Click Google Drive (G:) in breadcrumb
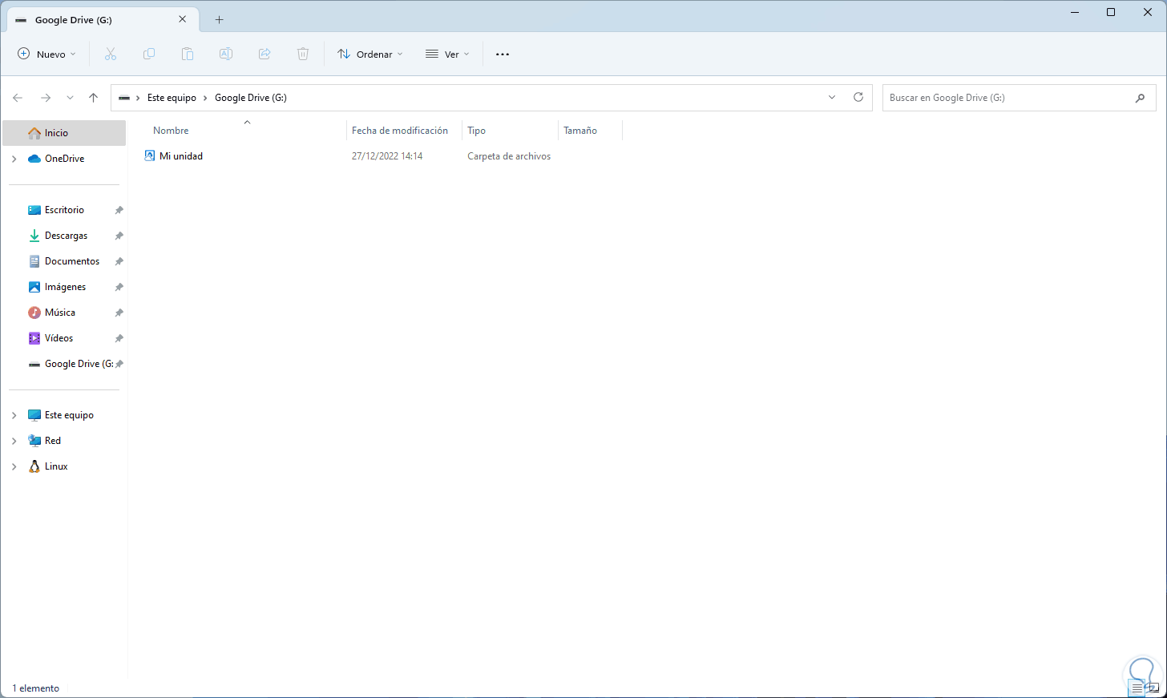The height and width of the screenshot is (698, 1167). tap(251, 98)
